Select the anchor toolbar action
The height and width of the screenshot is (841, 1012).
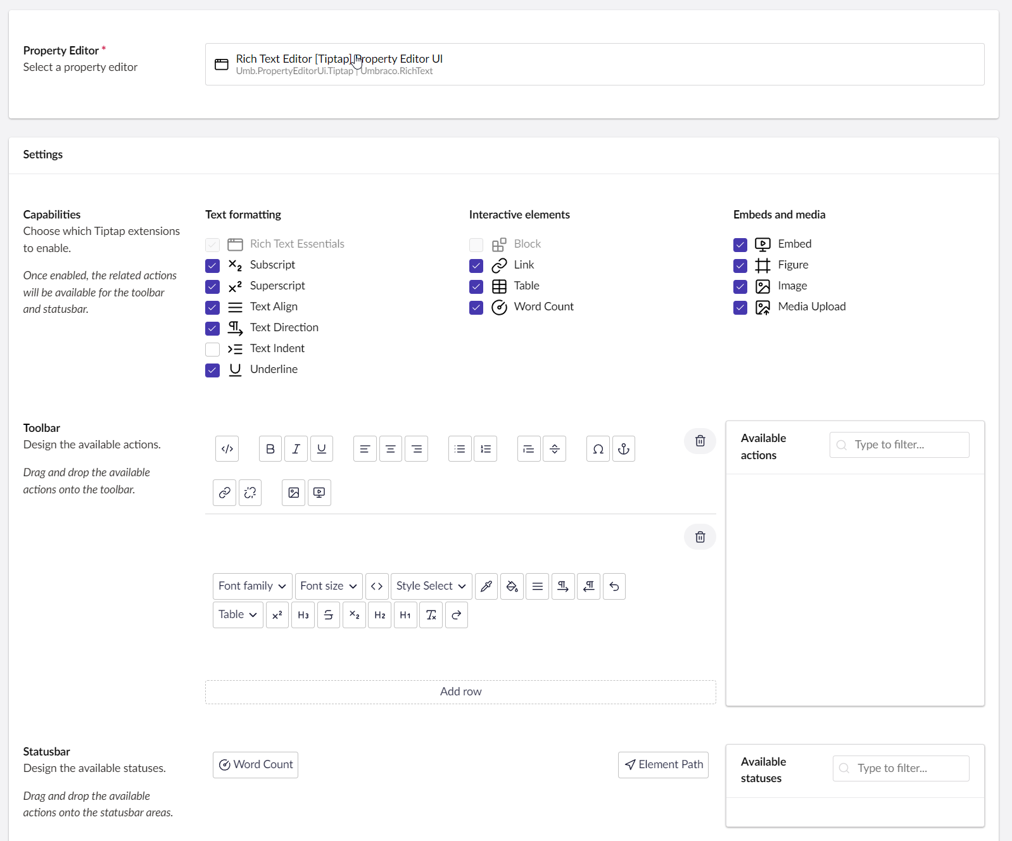pos(624,449)
